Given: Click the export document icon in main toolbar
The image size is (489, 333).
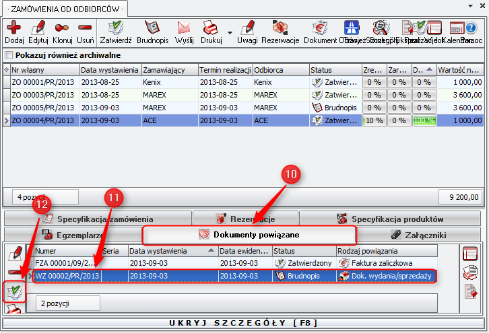Looking at the screenshot, I should pos(407,28).
